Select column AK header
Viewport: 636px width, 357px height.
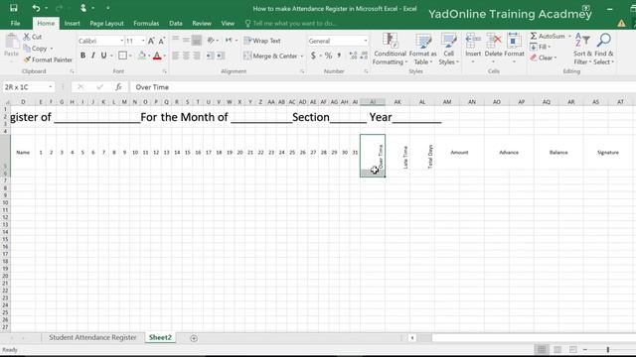(x=397, y=102)
